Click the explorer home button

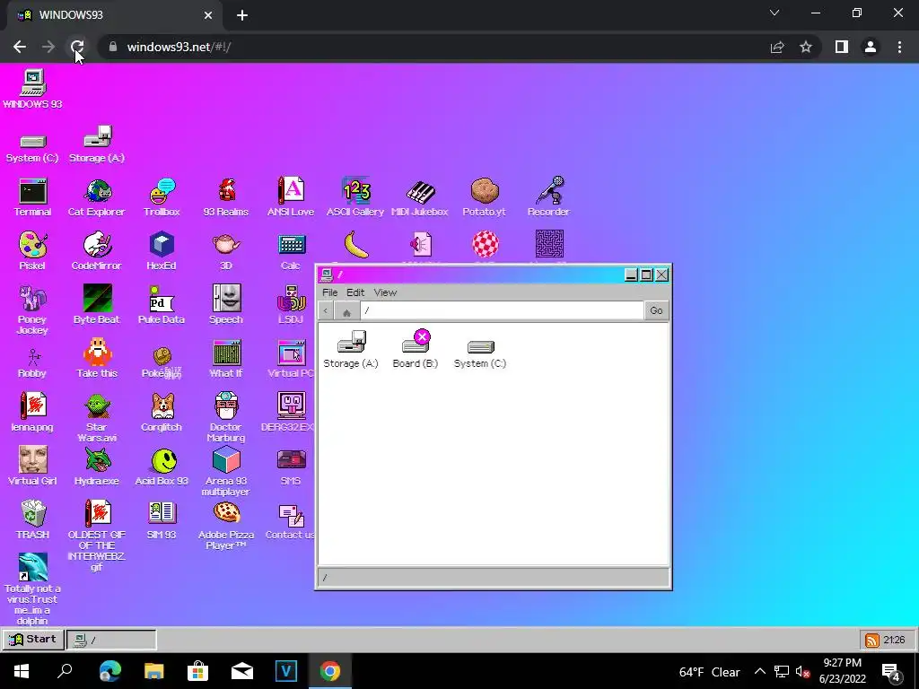[x=346, y=311]
